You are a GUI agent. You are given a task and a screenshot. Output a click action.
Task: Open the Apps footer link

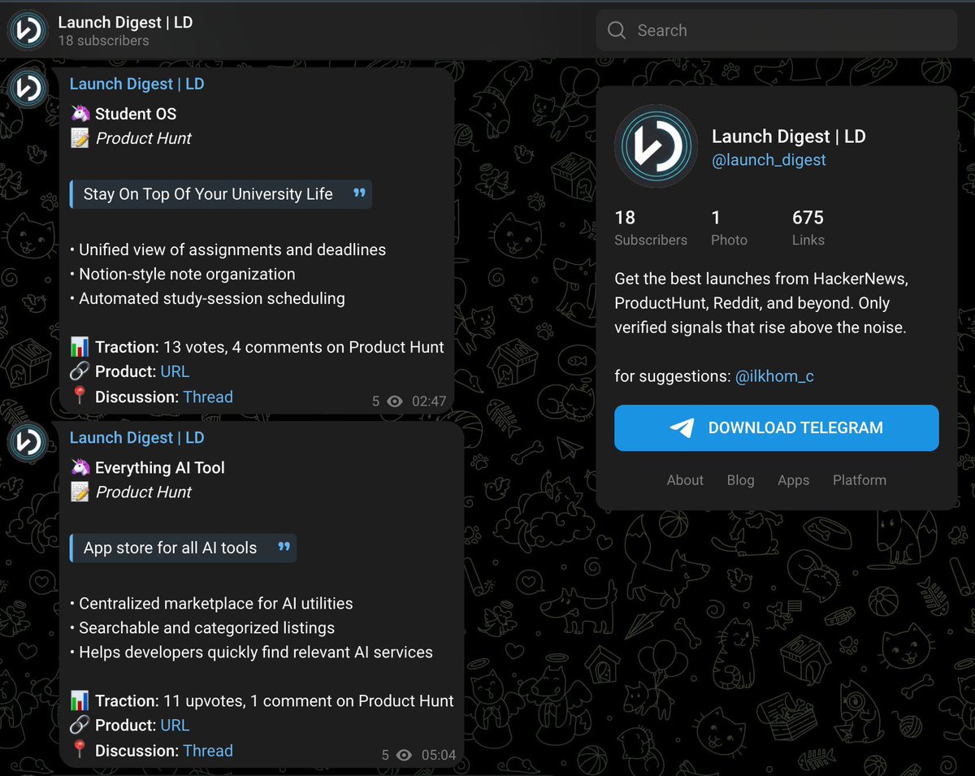pyautogui.click(x=793, y=480)
